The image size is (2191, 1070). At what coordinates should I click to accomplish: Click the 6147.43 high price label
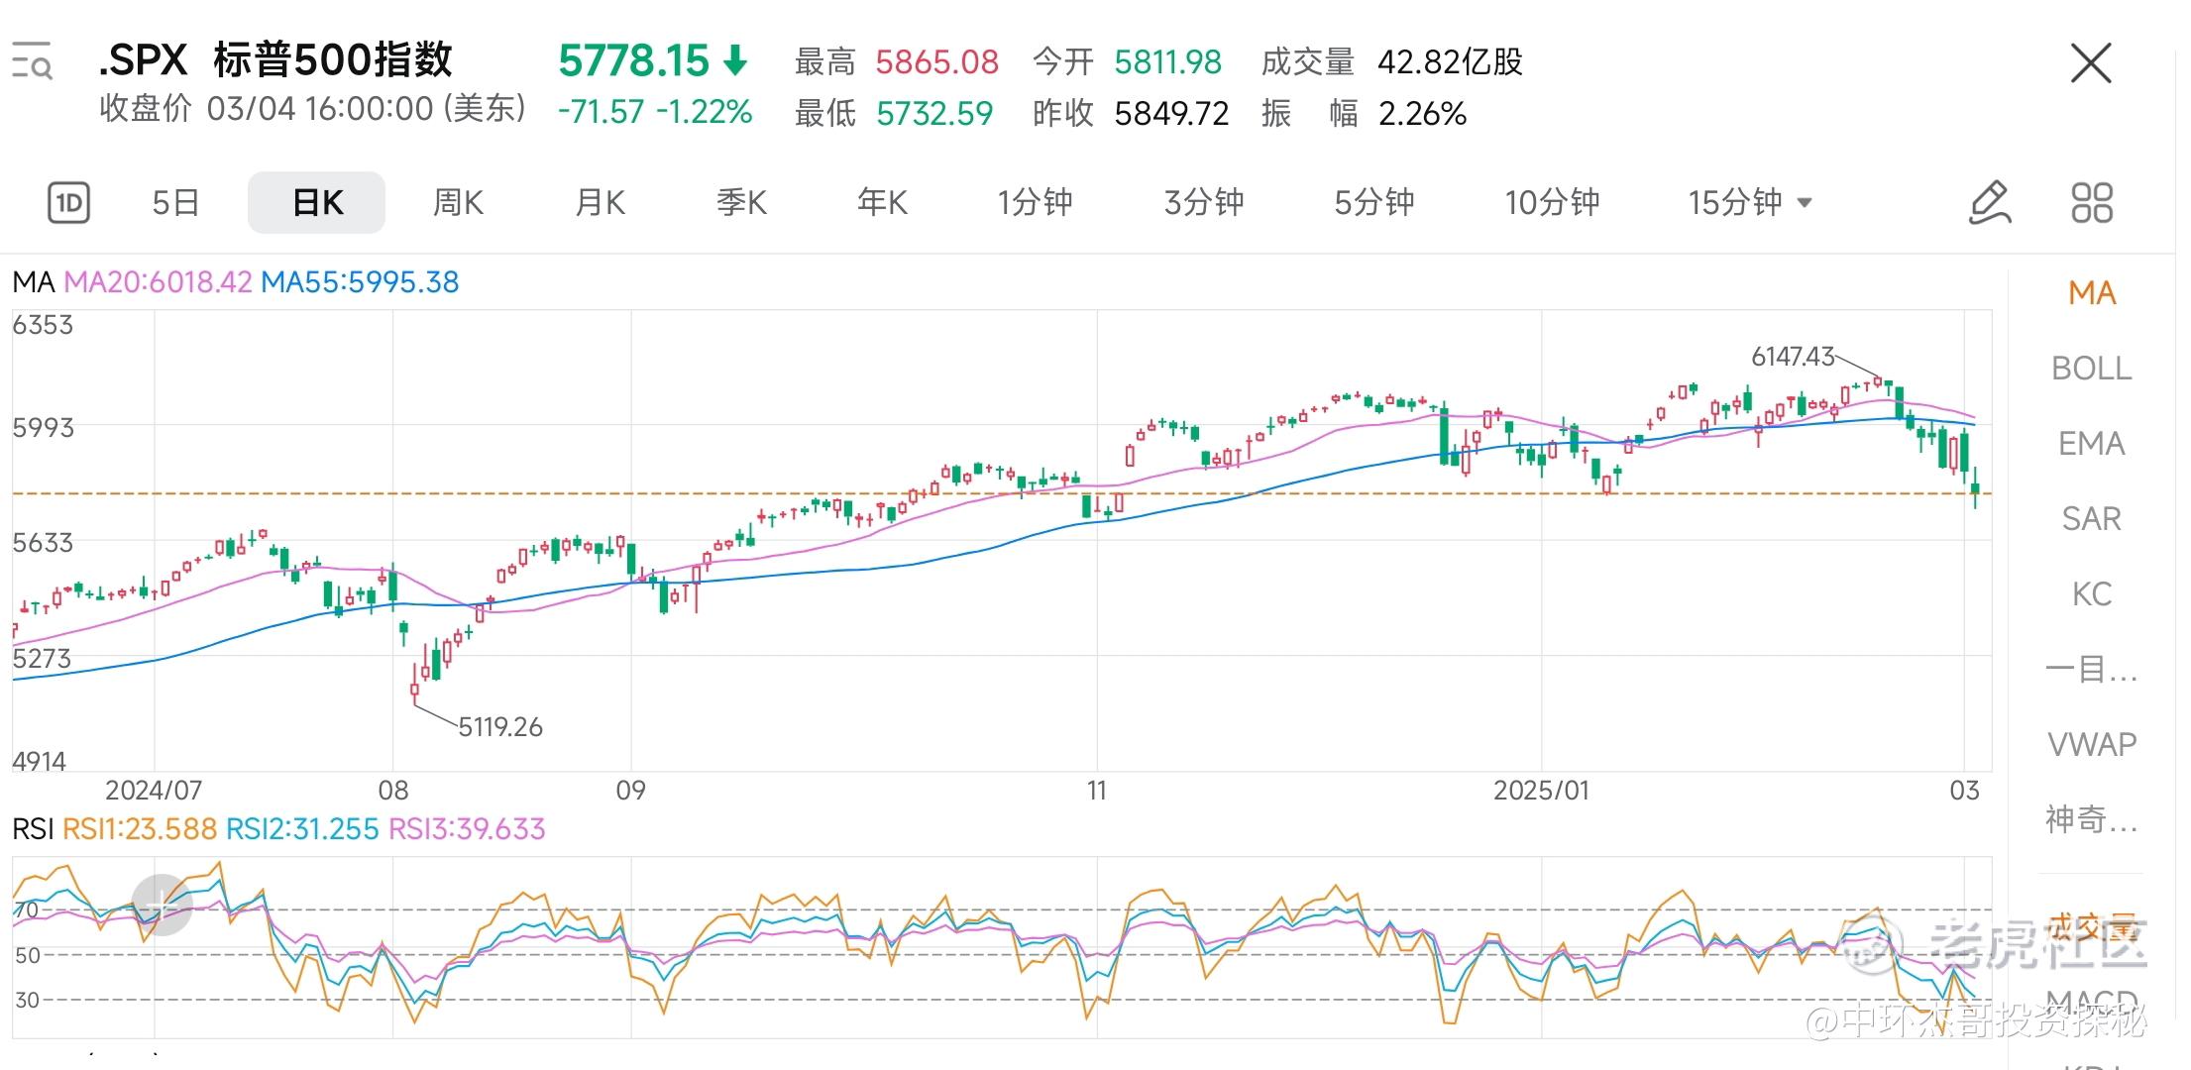[1793, 357]
